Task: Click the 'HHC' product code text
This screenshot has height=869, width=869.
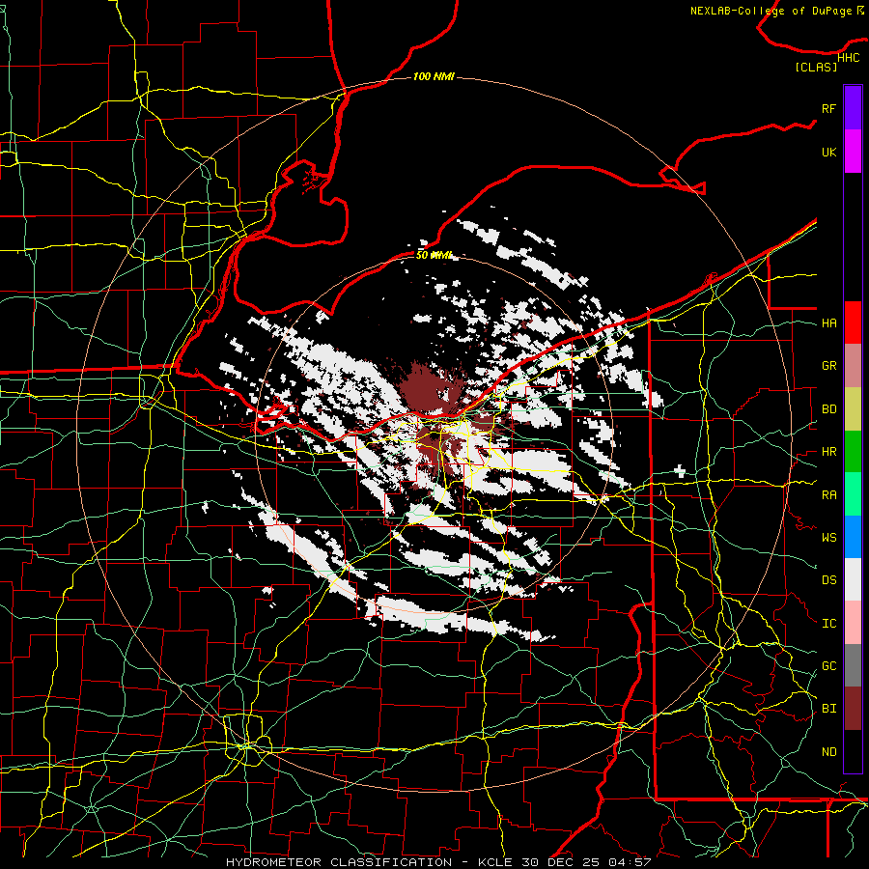Action: tap(848, 58)
